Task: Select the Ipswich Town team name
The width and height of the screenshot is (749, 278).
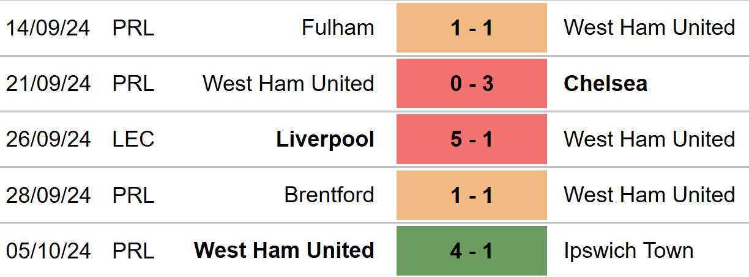Action: pyautogui.click(x=628, y=251)
